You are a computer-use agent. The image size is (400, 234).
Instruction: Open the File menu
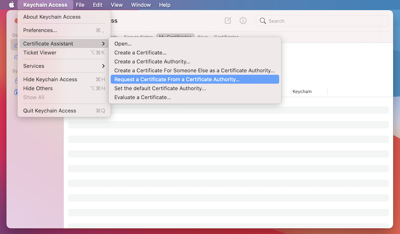point(80,5)
